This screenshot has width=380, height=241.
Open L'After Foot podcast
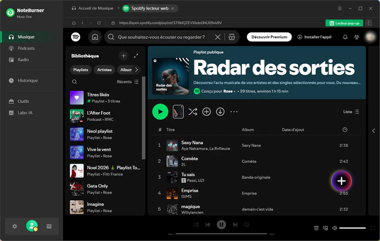(105, 116)
